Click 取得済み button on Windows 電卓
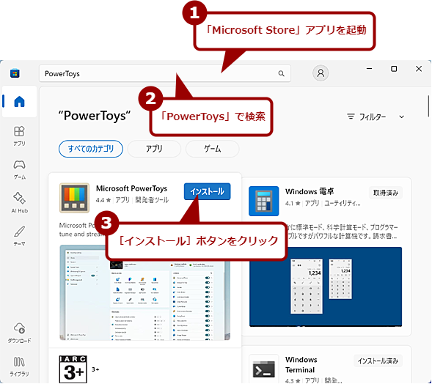 tap(386, 193)
